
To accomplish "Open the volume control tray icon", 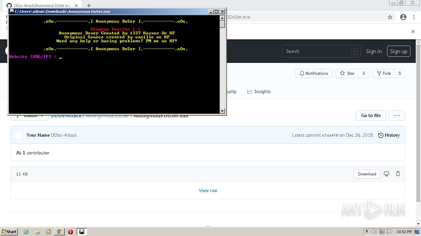I will [374, 232].
